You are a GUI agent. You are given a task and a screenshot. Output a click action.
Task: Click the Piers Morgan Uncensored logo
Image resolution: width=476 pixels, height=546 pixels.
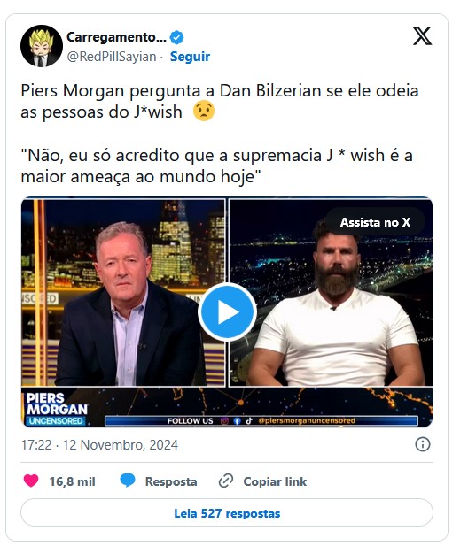click(57, 409)
